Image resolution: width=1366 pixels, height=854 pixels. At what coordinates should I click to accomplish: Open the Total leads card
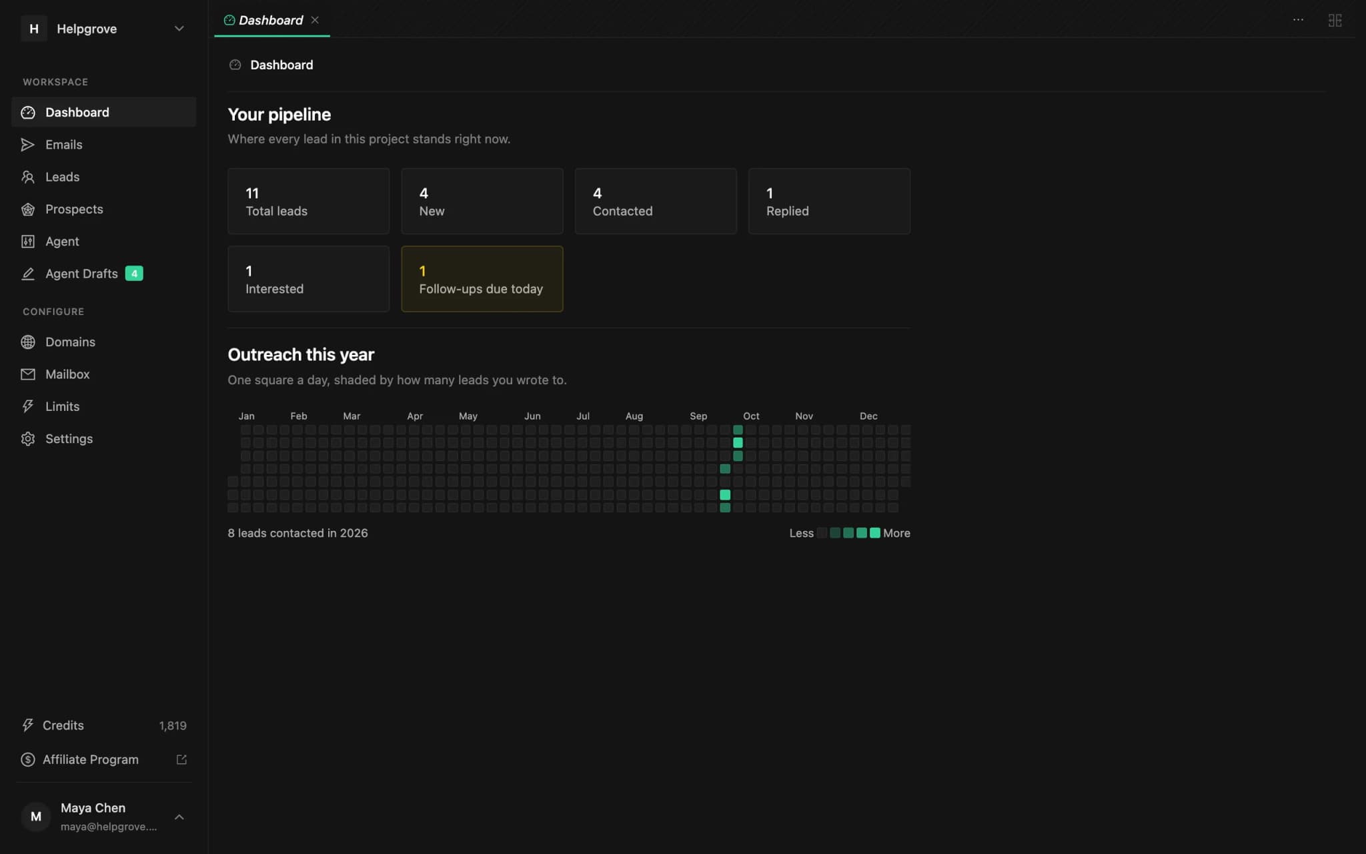pos(308,201)
